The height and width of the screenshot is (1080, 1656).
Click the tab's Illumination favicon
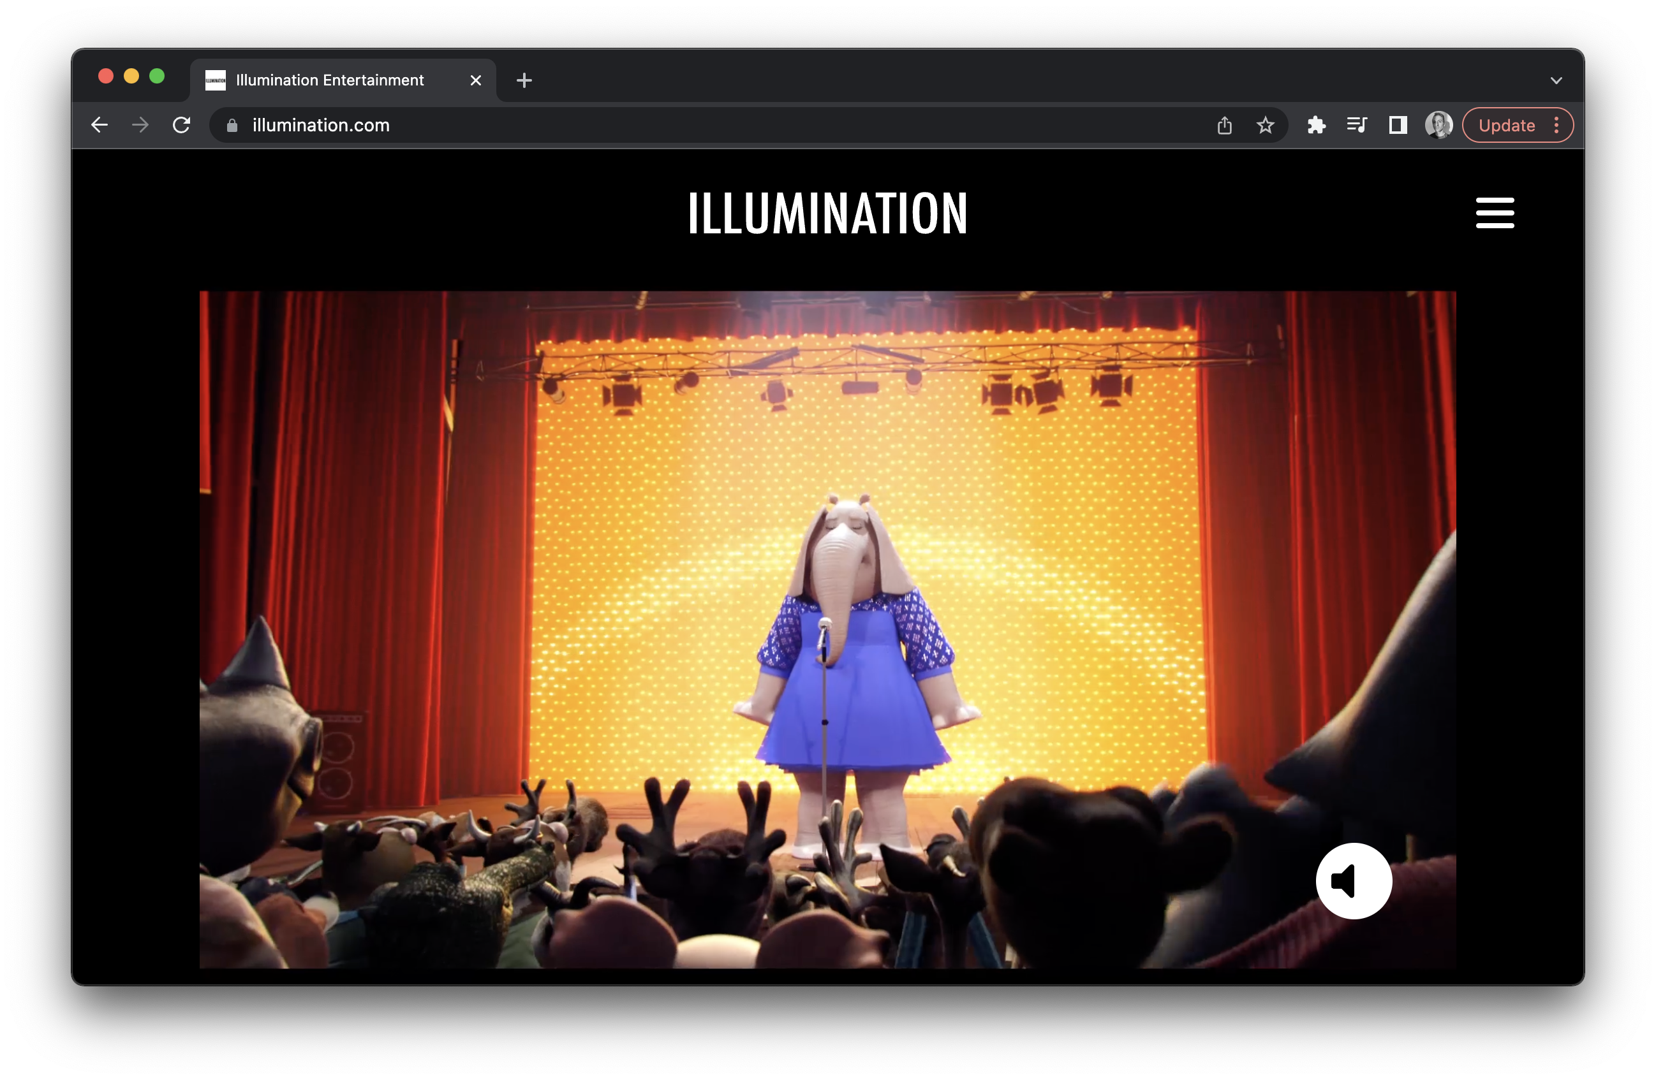(216, 81)
